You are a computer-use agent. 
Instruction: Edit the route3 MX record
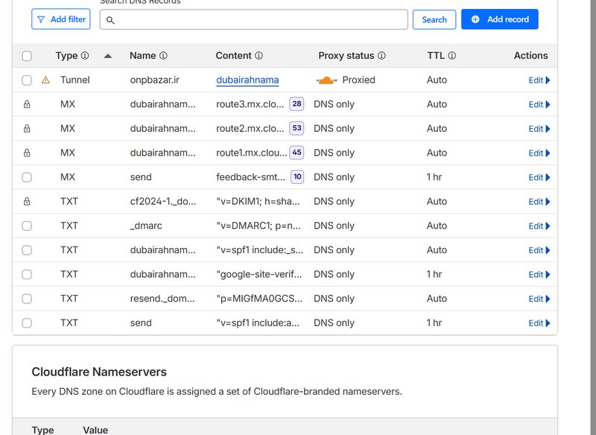click(x=539, y=104)
